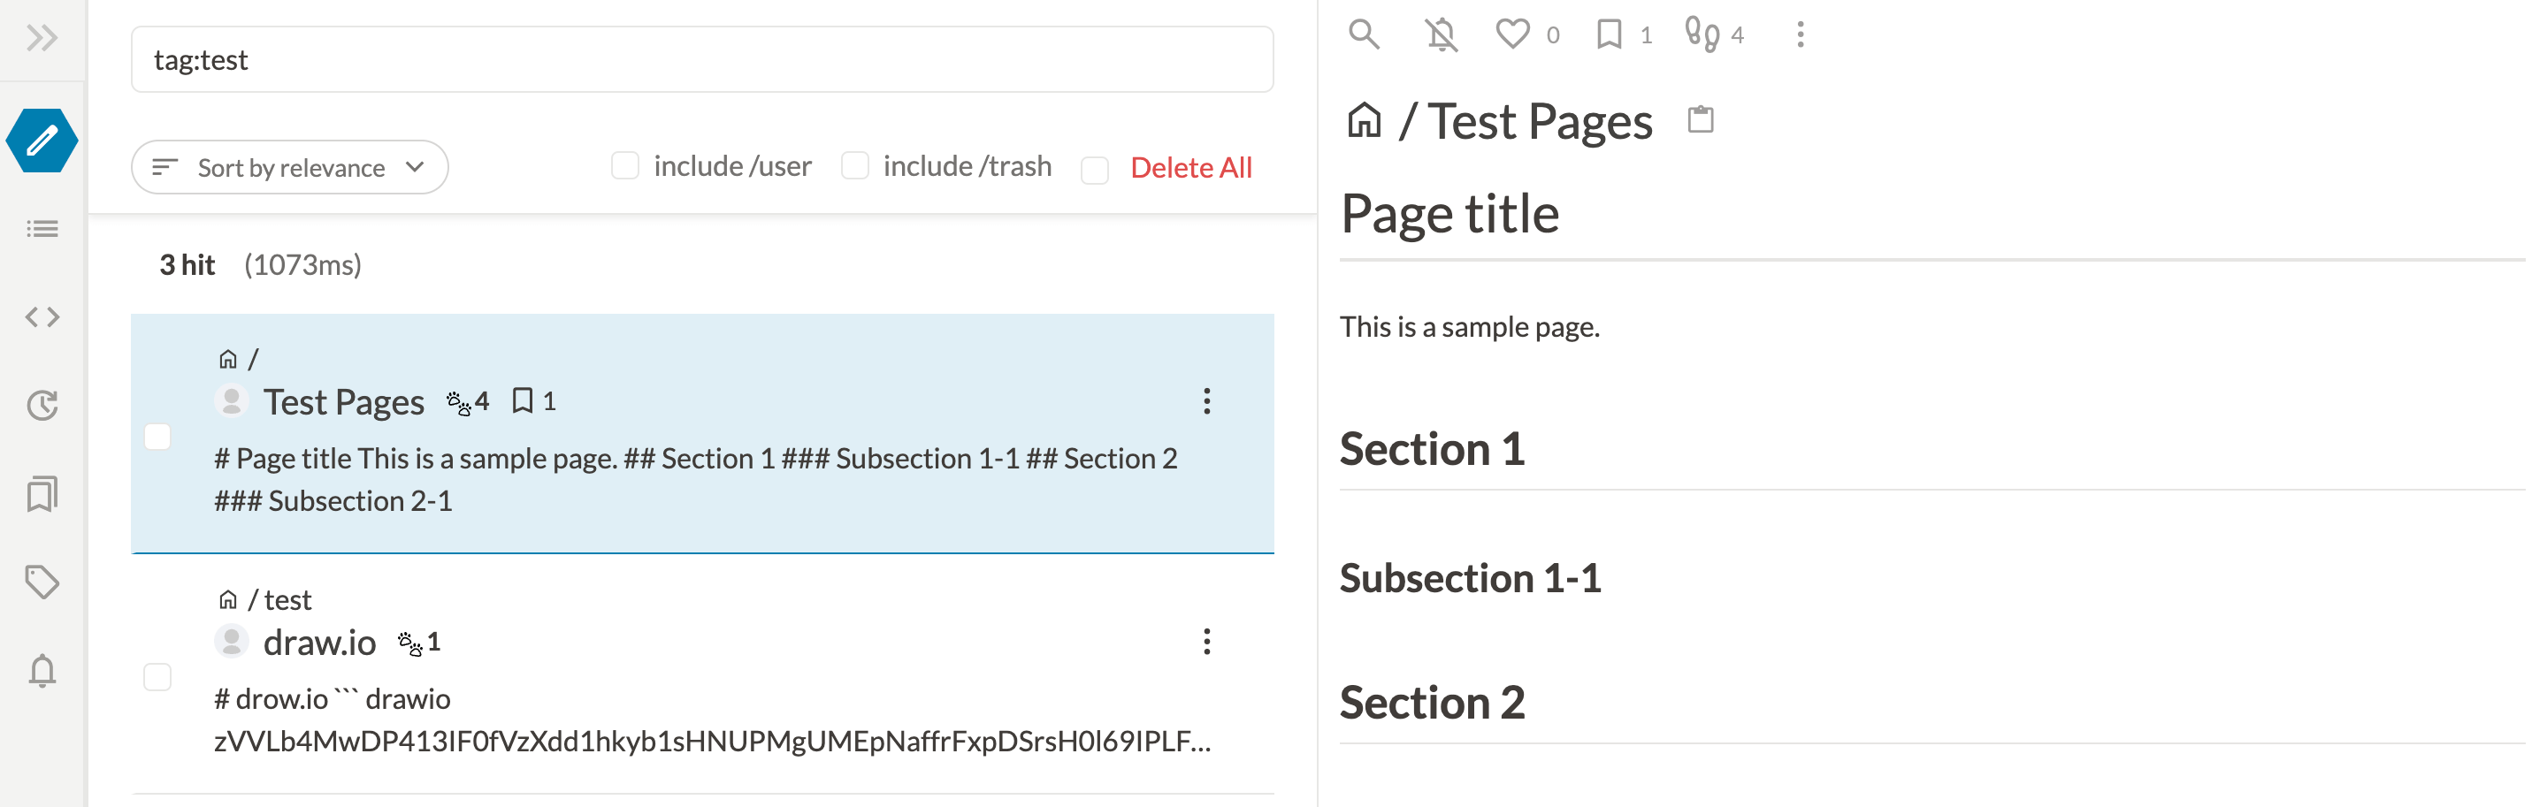Open the page tree list icon

pyautogui.click(x=42, y=229)
